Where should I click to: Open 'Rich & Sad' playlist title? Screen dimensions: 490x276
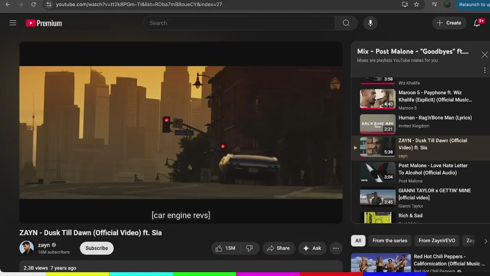tap(410, 215)
